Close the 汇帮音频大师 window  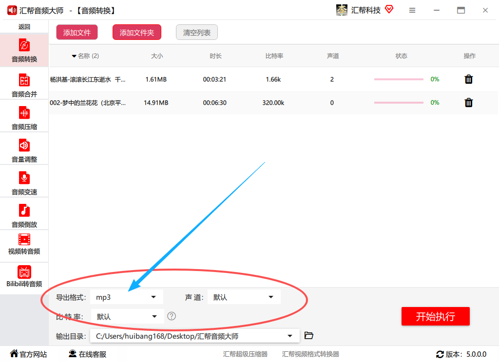485,11
